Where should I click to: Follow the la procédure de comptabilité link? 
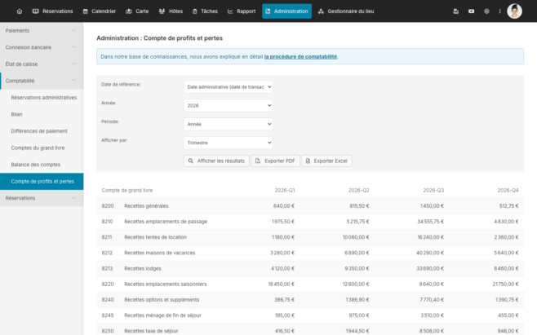click(300, 56)
